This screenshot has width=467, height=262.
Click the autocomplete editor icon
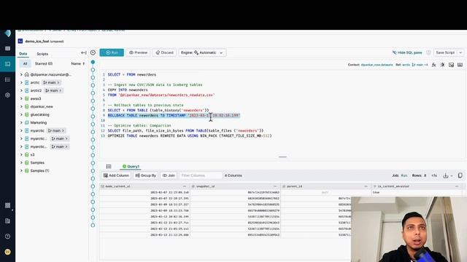tap(451, 65)
